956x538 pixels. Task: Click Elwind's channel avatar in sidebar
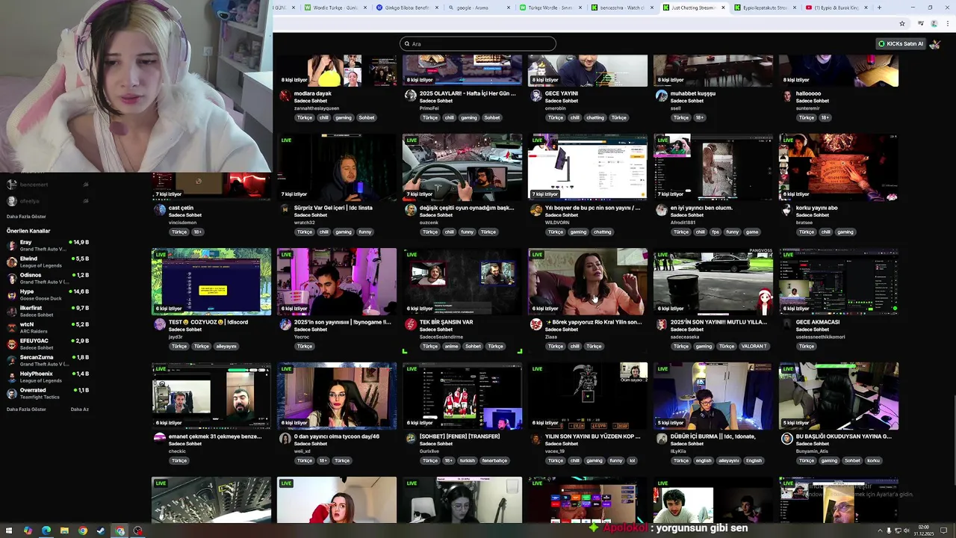[12, 262]
